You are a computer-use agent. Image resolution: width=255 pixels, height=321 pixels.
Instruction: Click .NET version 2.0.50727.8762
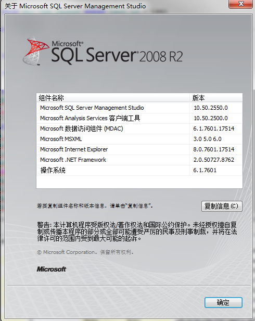pyautogui.click(x=213, y=160)
